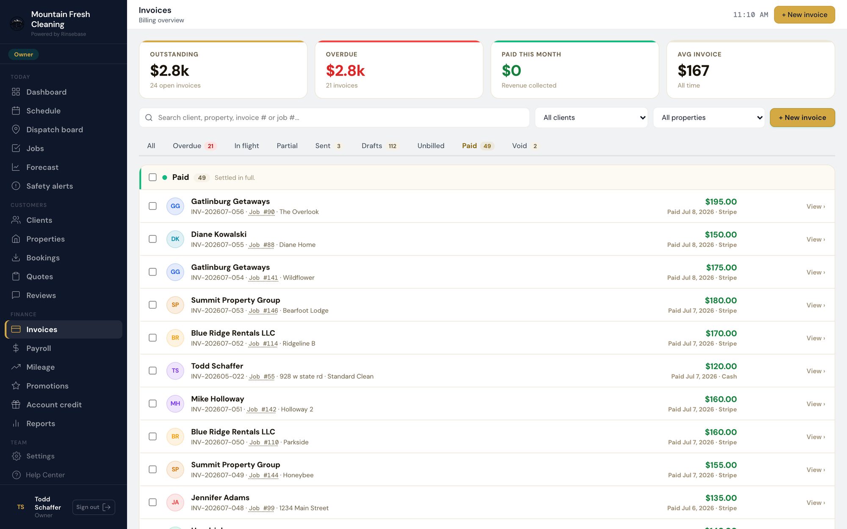Open Job #88 link for Diane Kowalski
The width and height of the screenshot is (847, 529).
click(x=262, y=245)
